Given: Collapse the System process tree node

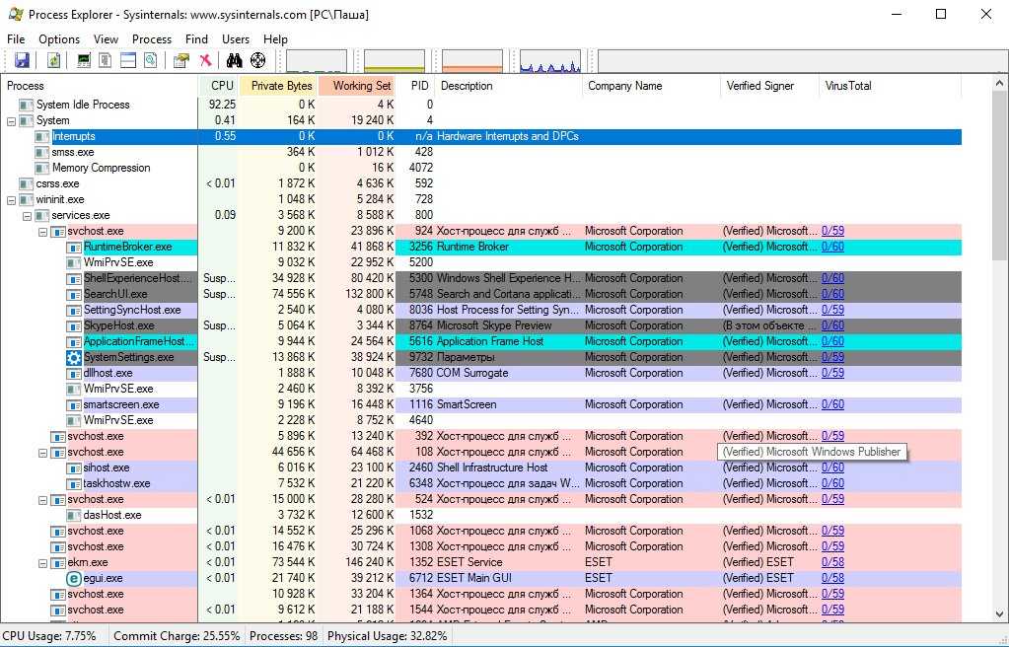Looking at the screenshot, I should pos(11,120).
